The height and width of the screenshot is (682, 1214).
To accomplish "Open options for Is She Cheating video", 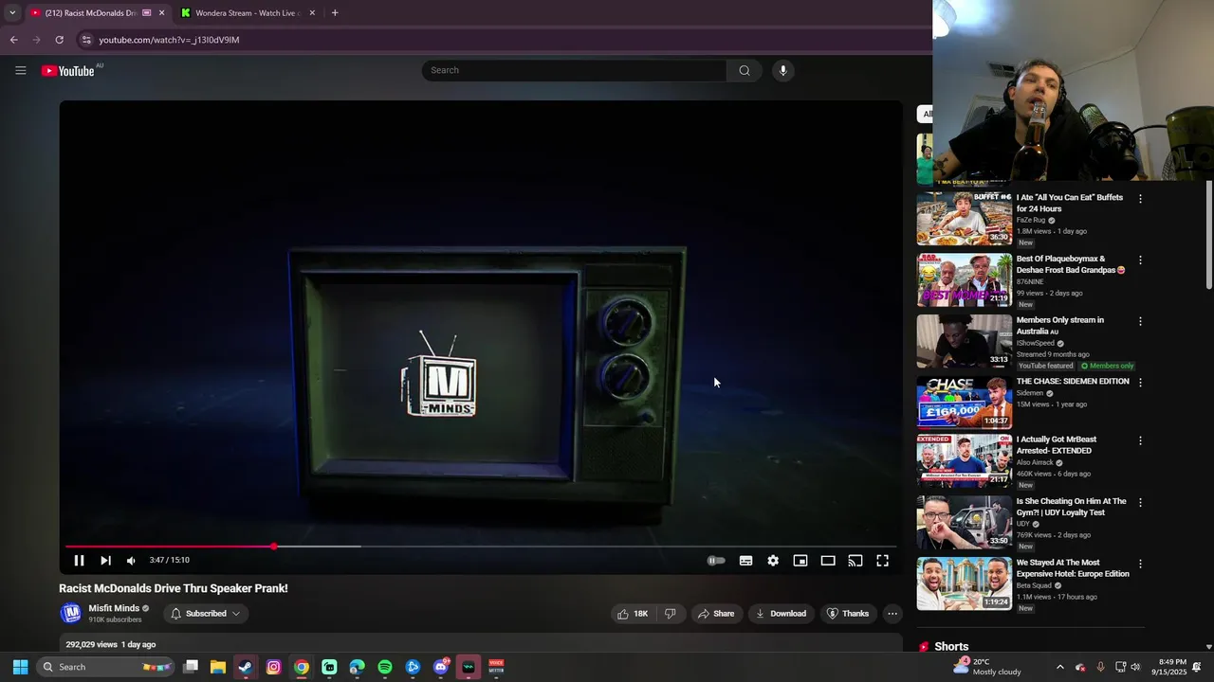I will pyautogui.click(x=1140, y=503).
